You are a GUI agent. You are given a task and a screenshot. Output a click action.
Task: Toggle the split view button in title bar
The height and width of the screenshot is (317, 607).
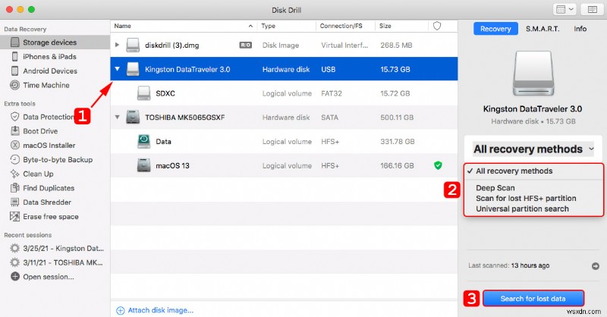pyautogui.click(x=593, y=10)
